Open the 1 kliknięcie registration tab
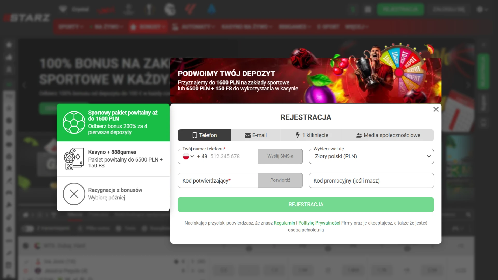The image size is (498, 280). [x=312, y=135]
